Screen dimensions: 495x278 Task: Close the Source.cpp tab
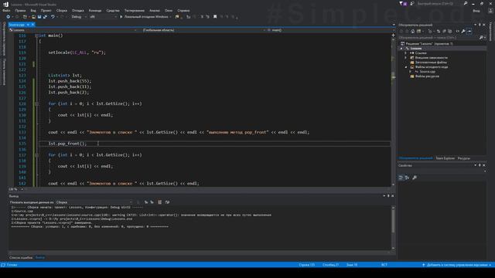32,25
